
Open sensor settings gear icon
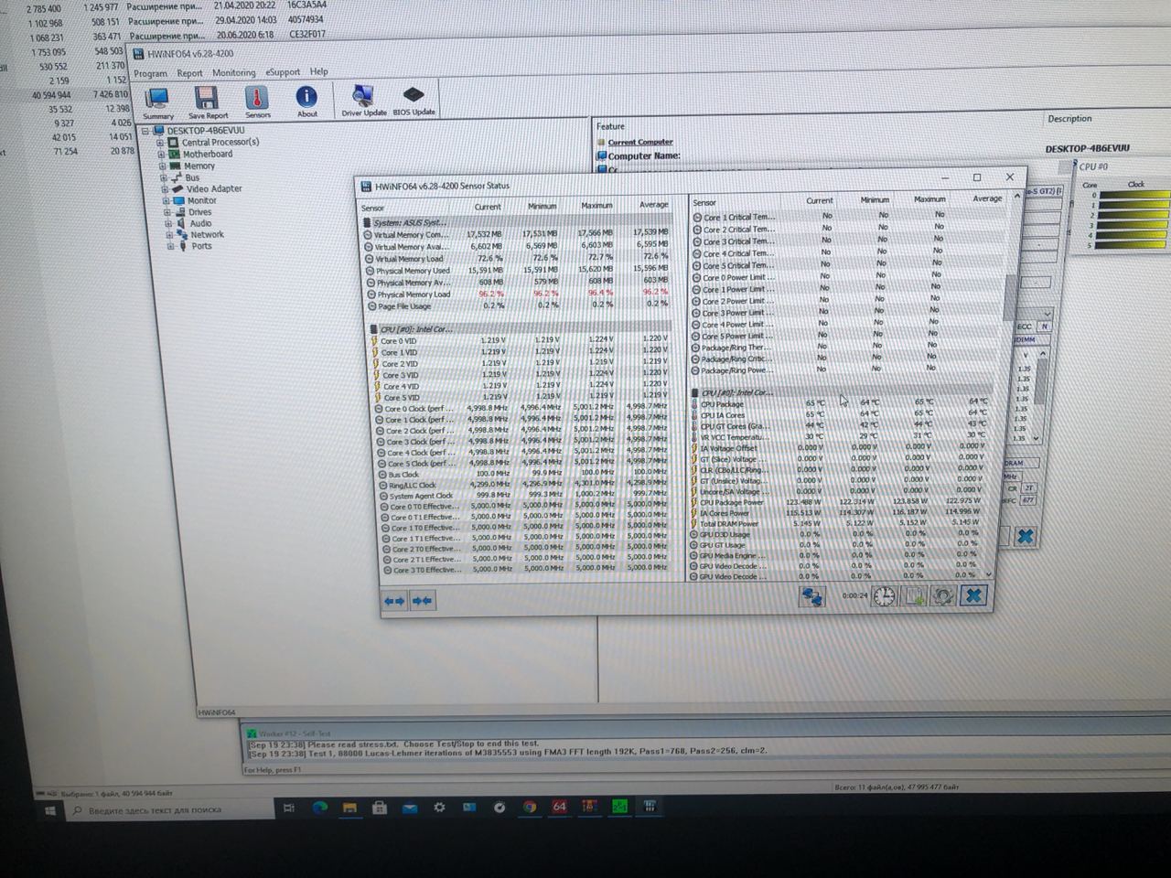pyautogui.click(x=943, y=596)
